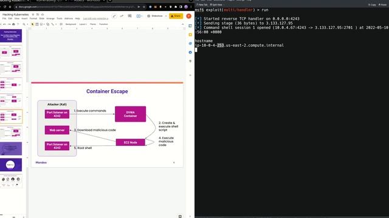
Task: Select the Paint format tool
Action: pos(18,24)
